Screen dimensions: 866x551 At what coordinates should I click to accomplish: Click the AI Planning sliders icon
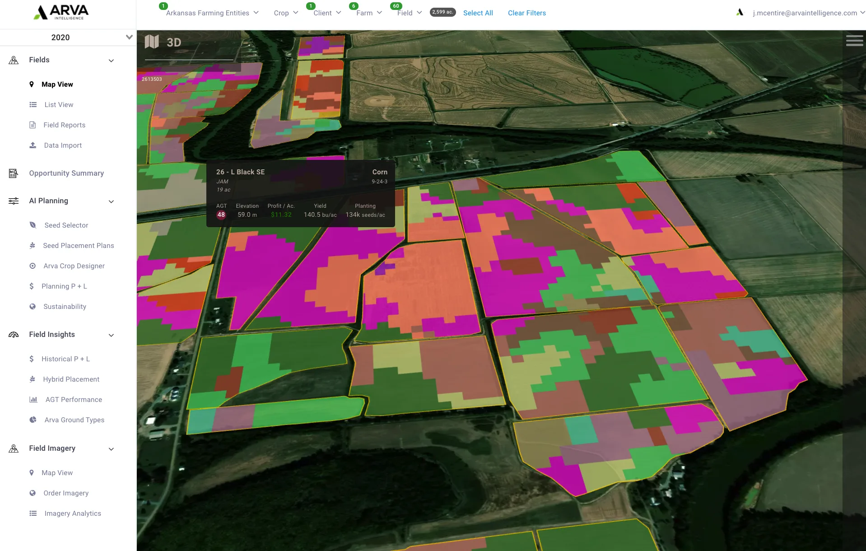coord(14,201)
